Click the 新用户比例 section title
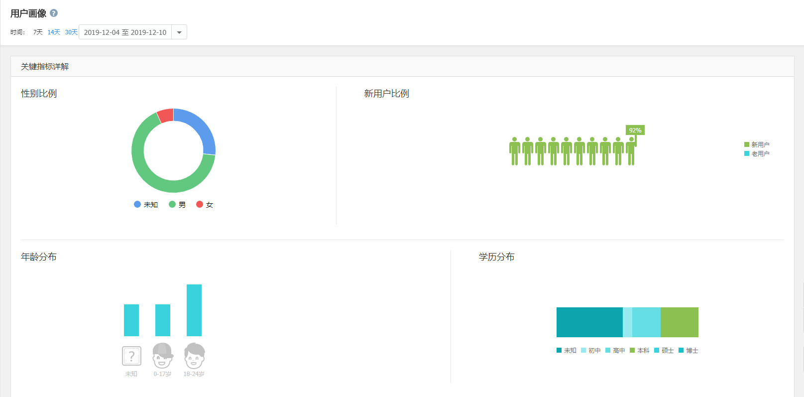This screenshot has width=804, height=397. pyautogui.click(x=386, y=94)
